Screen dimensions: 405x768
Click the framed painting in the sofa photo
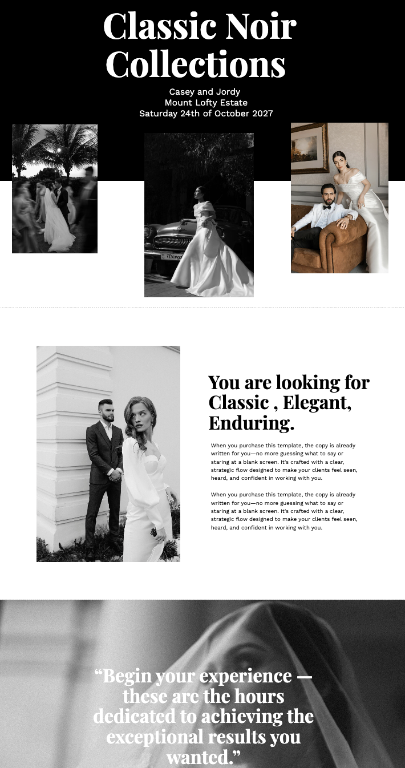[x=309, y=148]
